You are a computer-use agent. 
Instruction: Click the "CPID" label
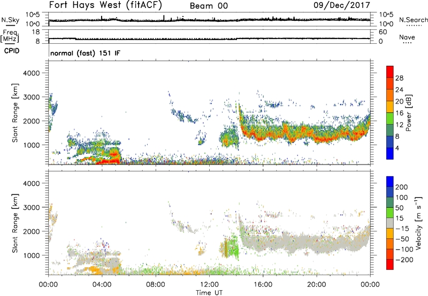pyautogui.click(x=12, y=51)
